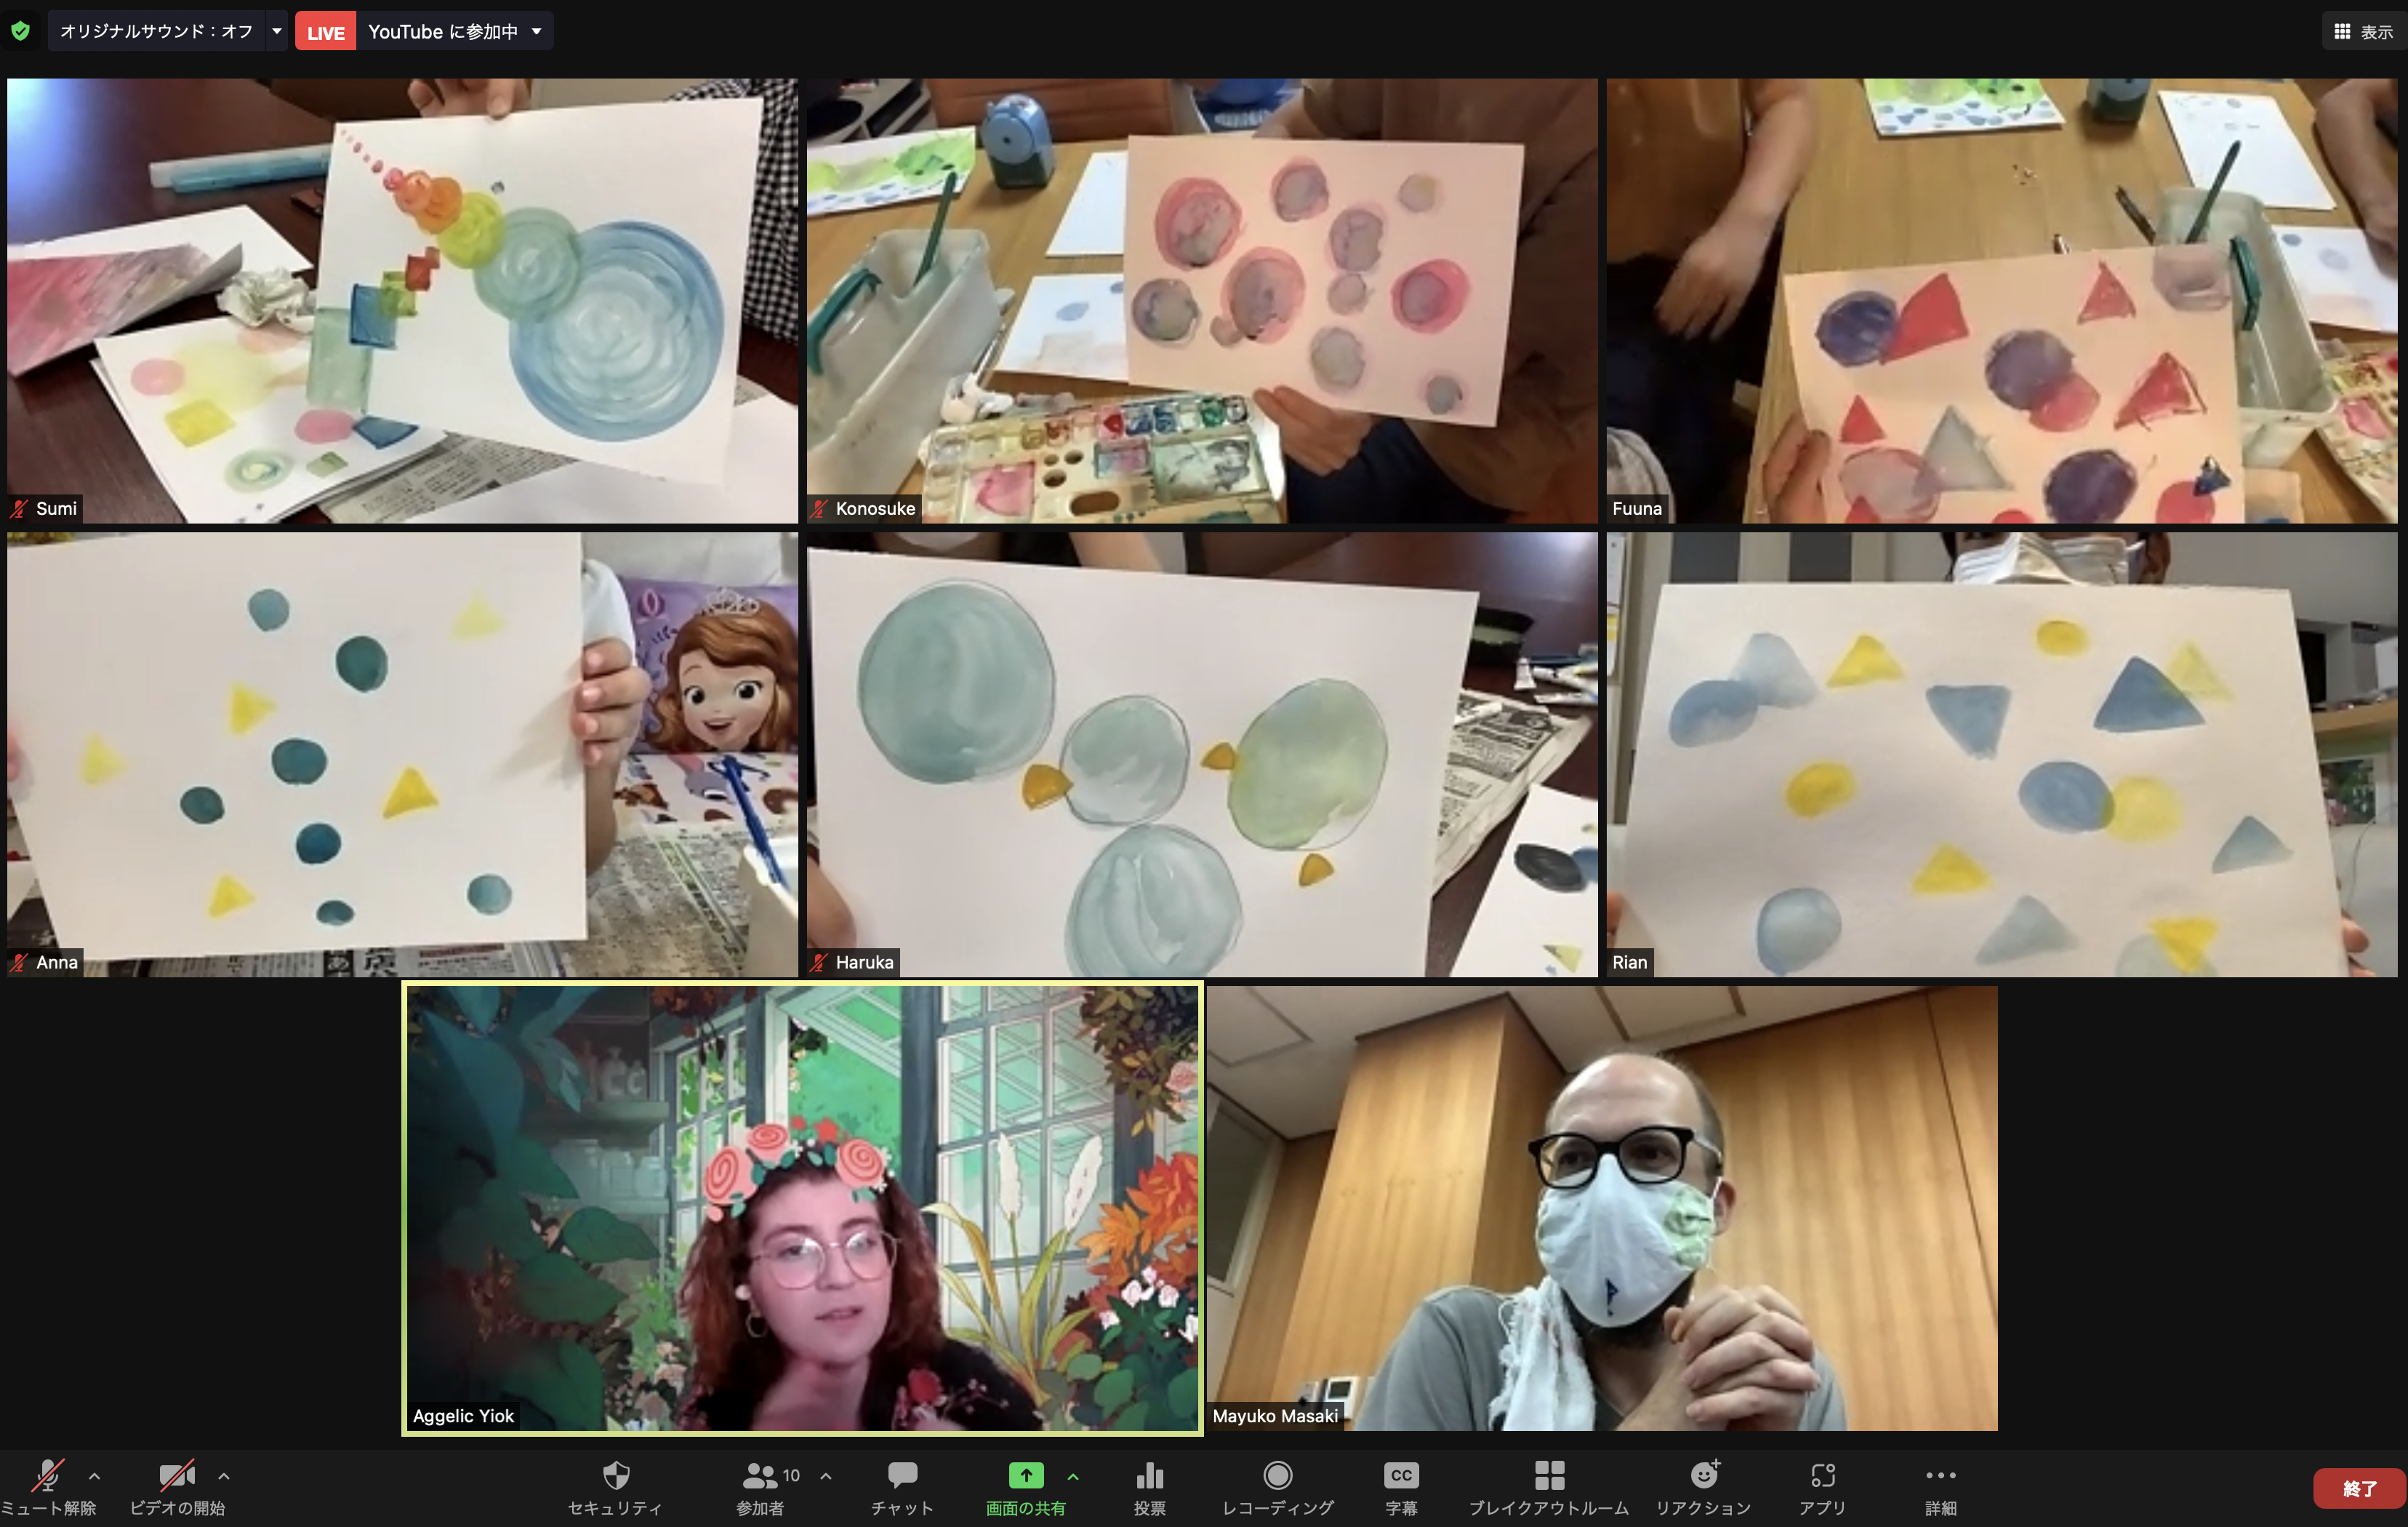Click the Rian name label
Screen dimensions: 2408x1527
[x=1629, y=962]
